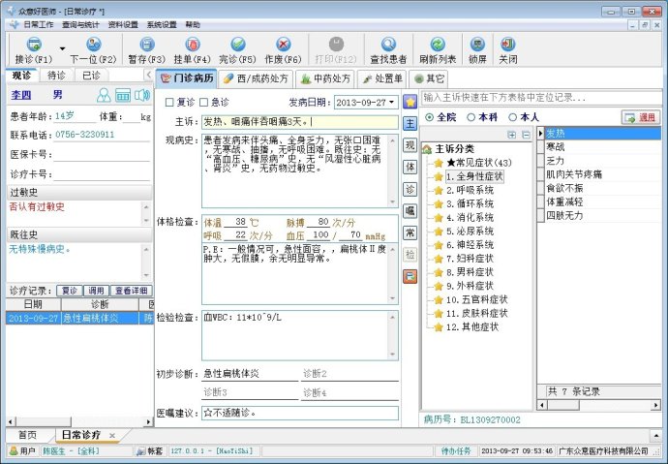
Task: Collapse the left patient panel arrow
Action: pyautogui.click(x=148, y=75)
